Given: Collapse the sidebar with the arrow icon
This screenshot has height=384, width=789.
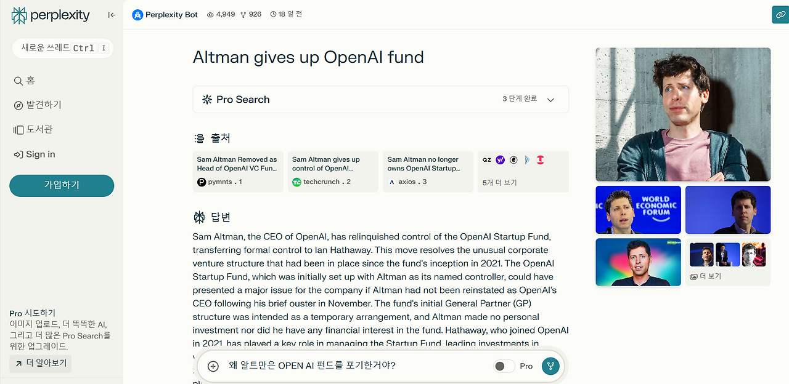Looking at the screenshot, I should click(112, 15).
